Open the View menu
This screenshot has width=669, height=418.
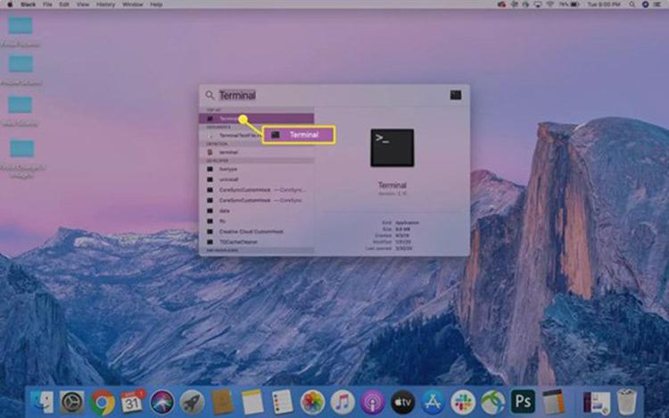coord(83,4)
